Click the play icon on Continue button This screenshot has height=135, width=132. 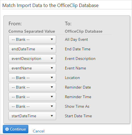(7, 129)
